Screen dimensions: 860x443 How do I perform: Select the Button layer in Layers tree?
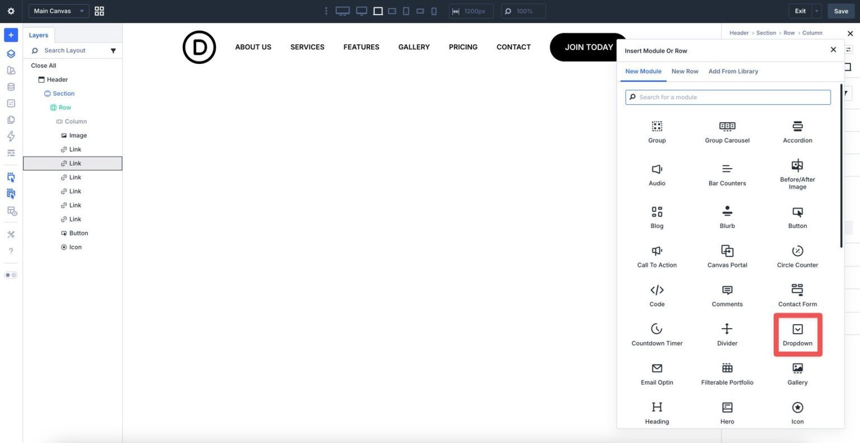74,233
